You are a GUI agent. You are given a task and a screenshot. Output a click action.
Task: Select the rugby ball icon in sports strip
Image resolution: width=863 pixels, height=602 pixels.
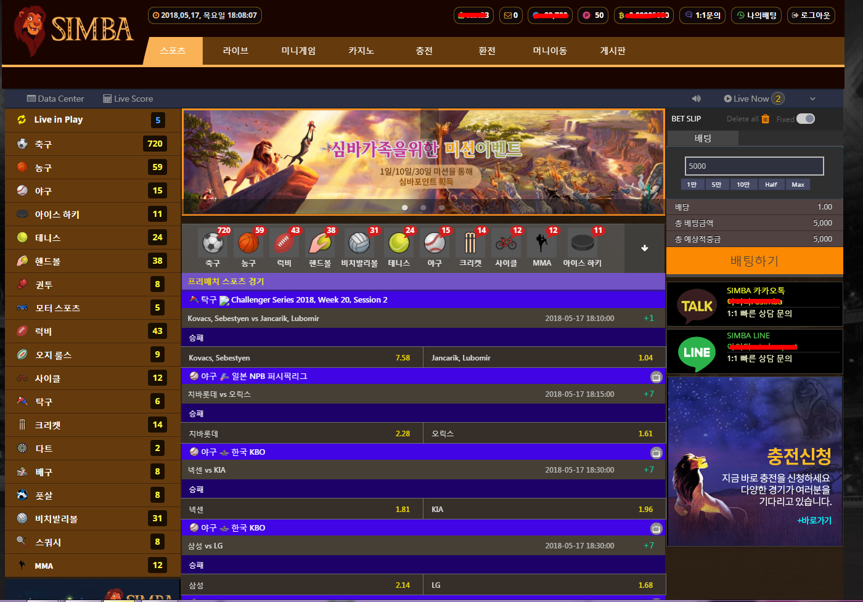pyautogui.click(x=284, y=243)
